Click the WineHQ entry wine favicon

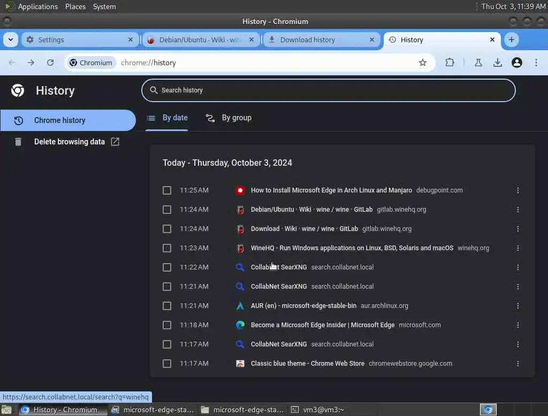click(240, 248)
